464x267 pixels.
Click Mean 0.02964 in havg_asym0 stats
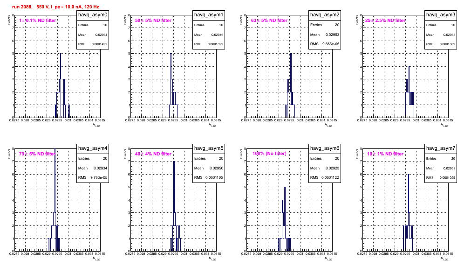click(x=93, y=35)
